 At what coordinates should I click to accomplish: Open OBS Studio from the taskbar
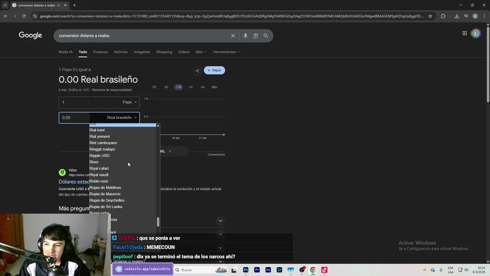click(302, 270)
